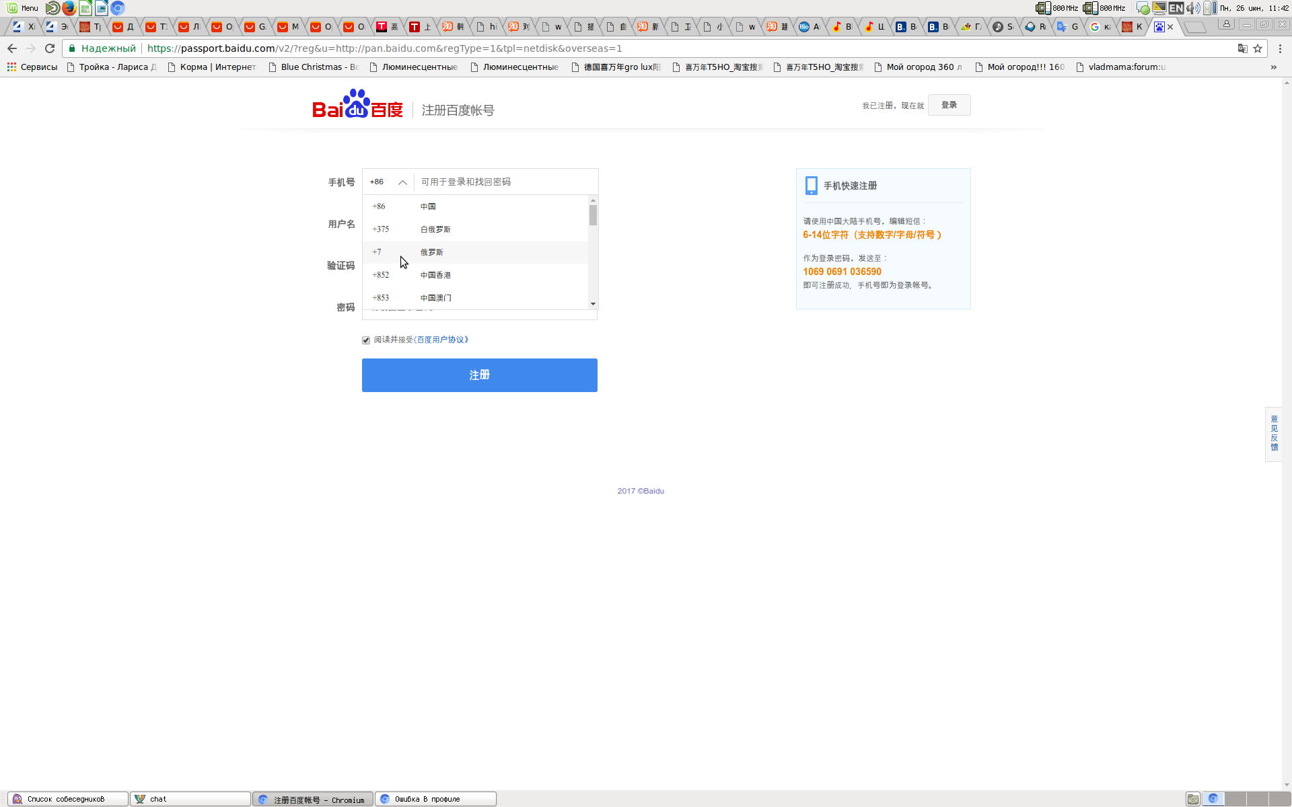Show more bookmarks with the overflow chevron

(1273, 67)
